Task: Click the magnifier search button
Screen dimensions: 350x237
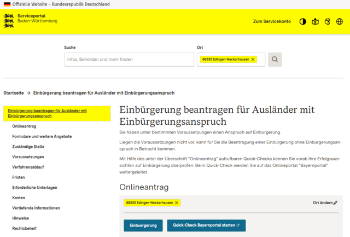Action: [275, 59]
